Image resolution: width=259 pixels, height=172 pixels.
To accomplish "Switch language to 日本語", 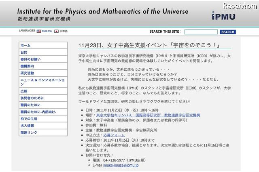I will coord(64,31).
